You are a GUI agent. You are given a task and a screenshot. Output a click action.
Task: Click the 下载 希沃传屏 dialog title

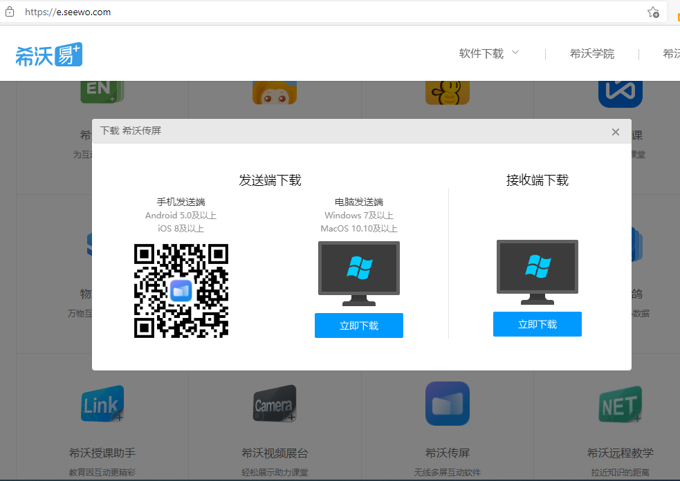click(x=131, y=131)
